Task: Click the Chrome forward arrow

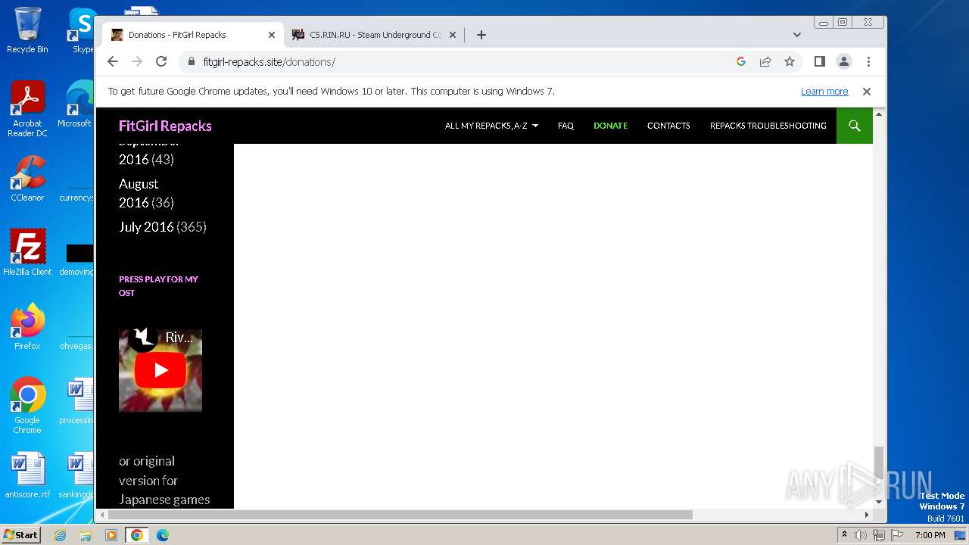Action: coord(137,61)
